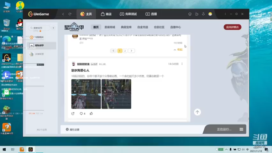Open Task View on the taskbar

pyautogui.click(x=13, y=149)
